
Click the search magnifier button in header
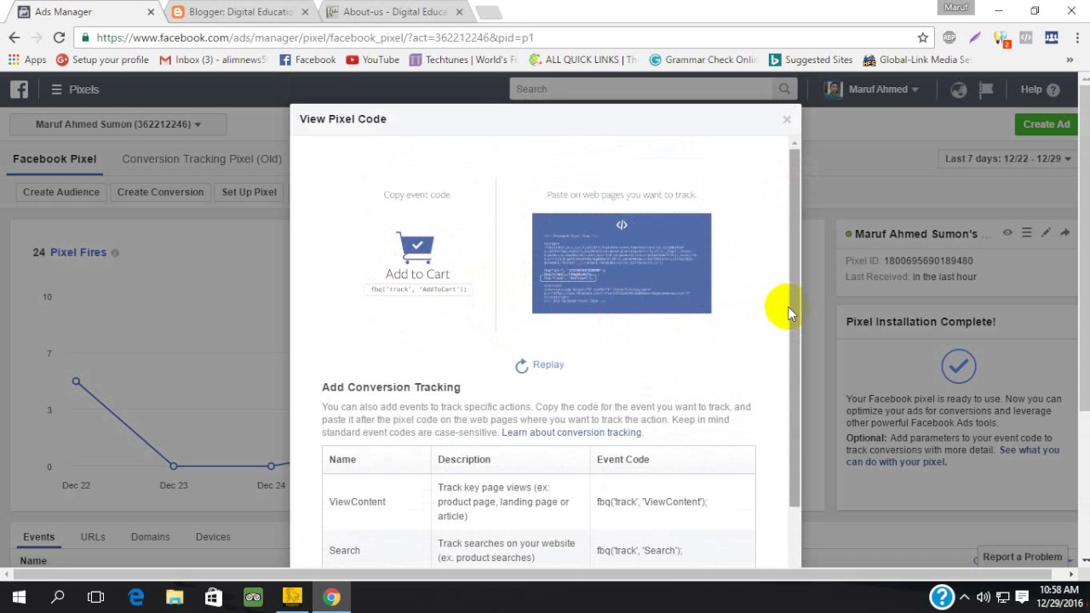click(x=784, y=89)
